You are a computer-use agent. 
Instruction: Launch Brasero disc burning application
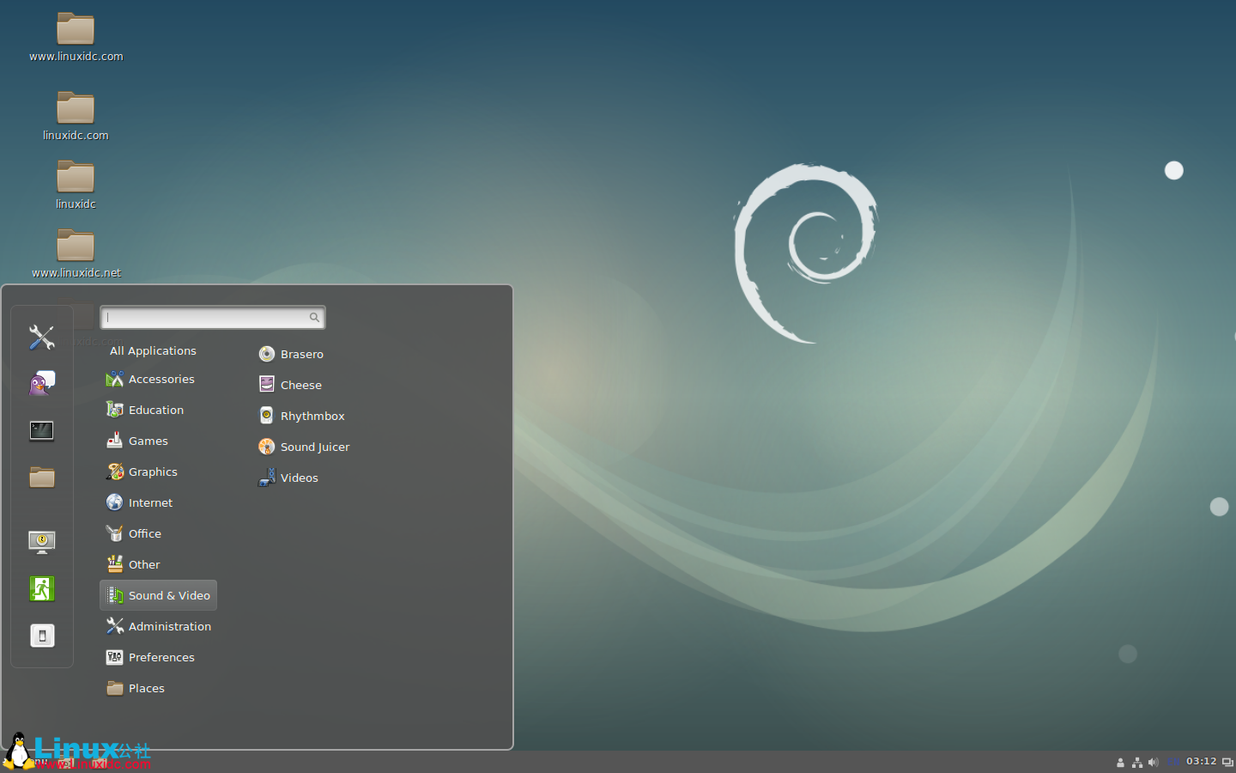[302, 354]
